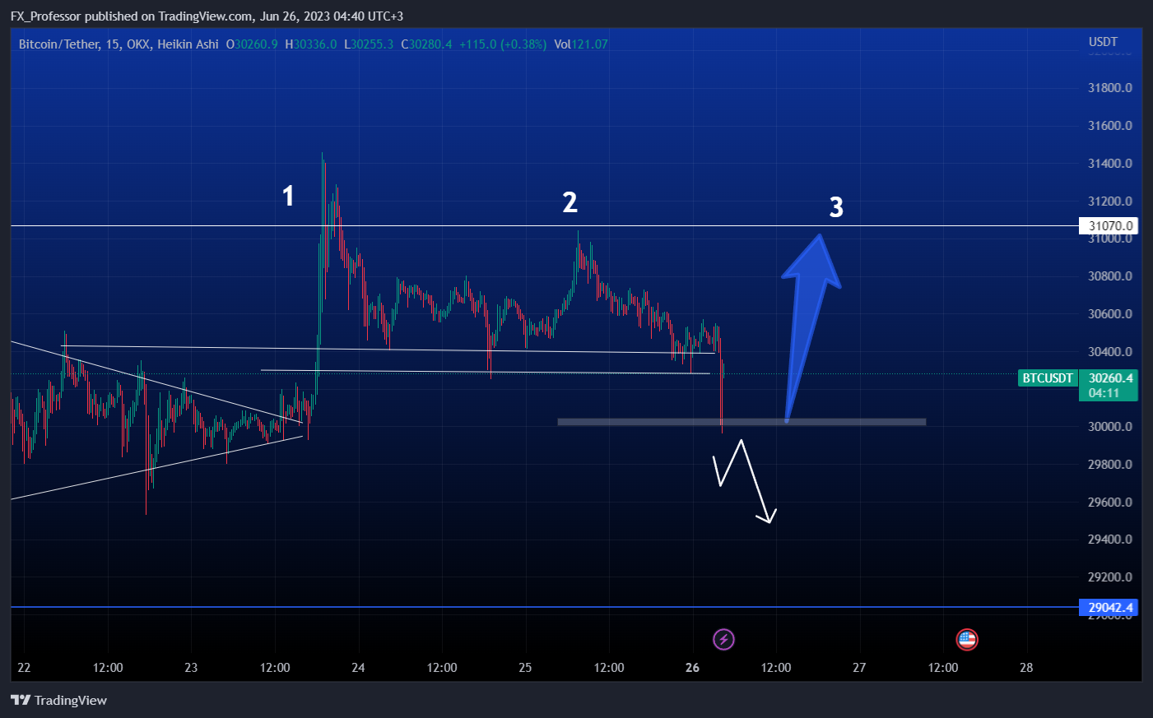Click the 30800.0 price axis label
Screen dimensions: 1153x718
[x=1110, y=276]
